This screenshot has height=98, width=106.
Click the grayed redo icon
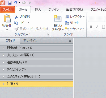[24, 3]
